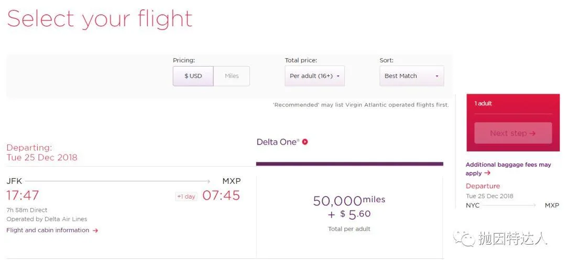Click the Next step button
This screenshot has width=566, height=263.
tap(513, 133)
